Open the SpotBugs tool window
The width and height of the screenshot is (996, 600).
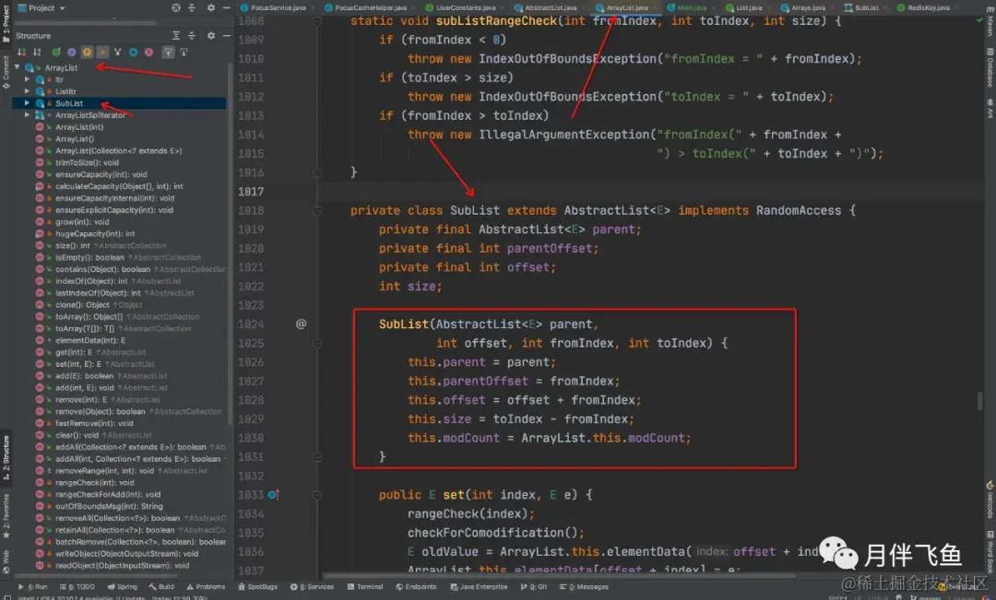[x=258, y=587]
